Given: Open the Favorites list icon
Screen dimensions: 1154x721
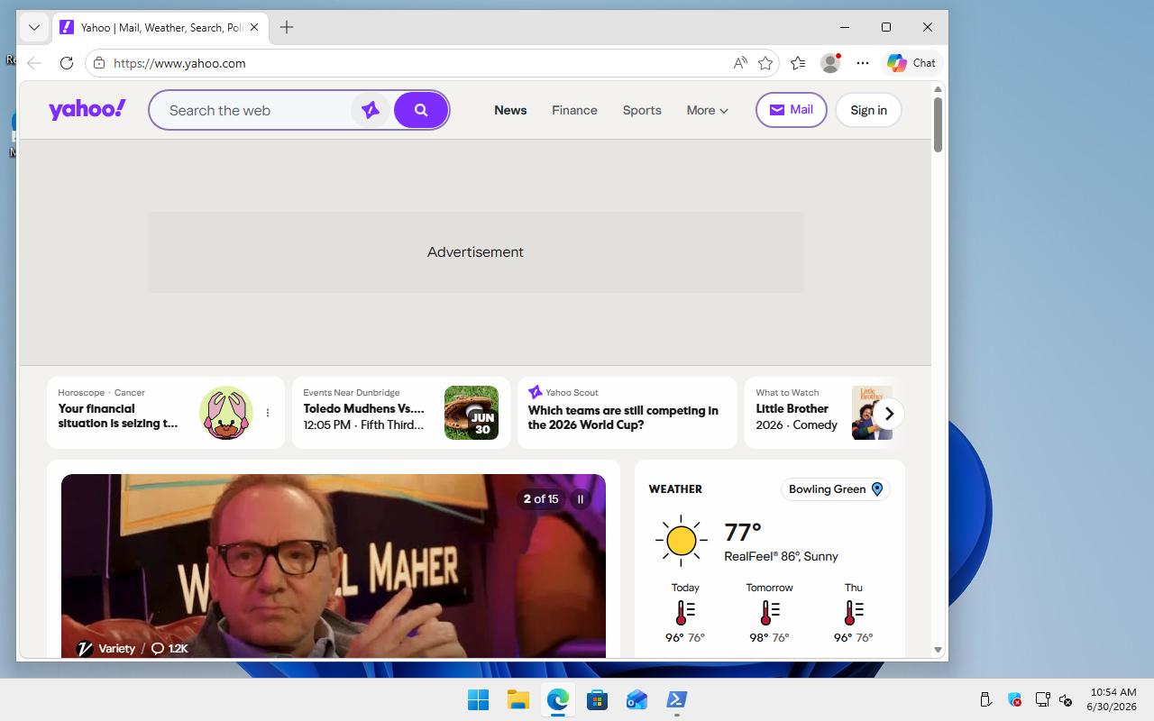Looking at the screenshot, I should click(x=798, y=63).
